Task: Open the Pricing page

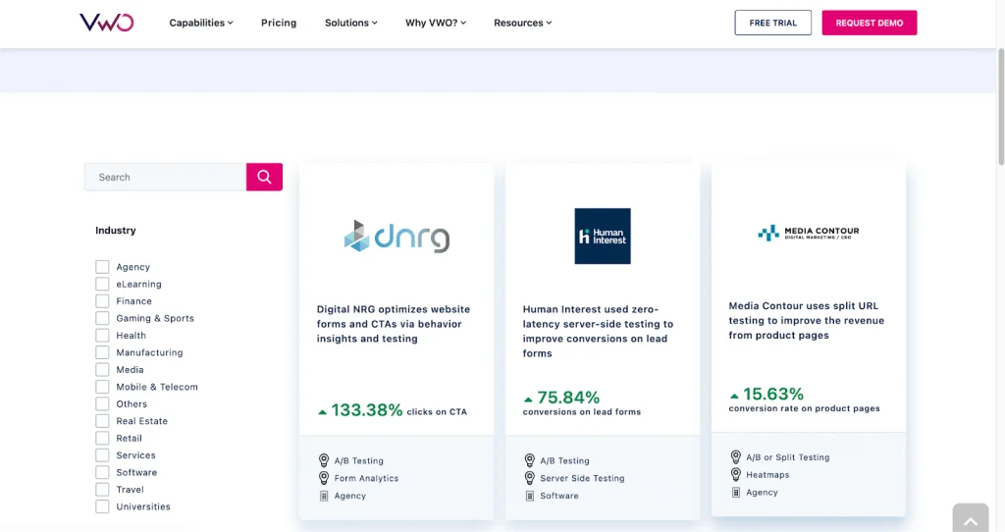Action: 279,23
